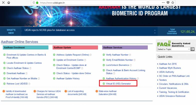
Task: Click help icon next to Download Aadhaar
Action: 26,73
